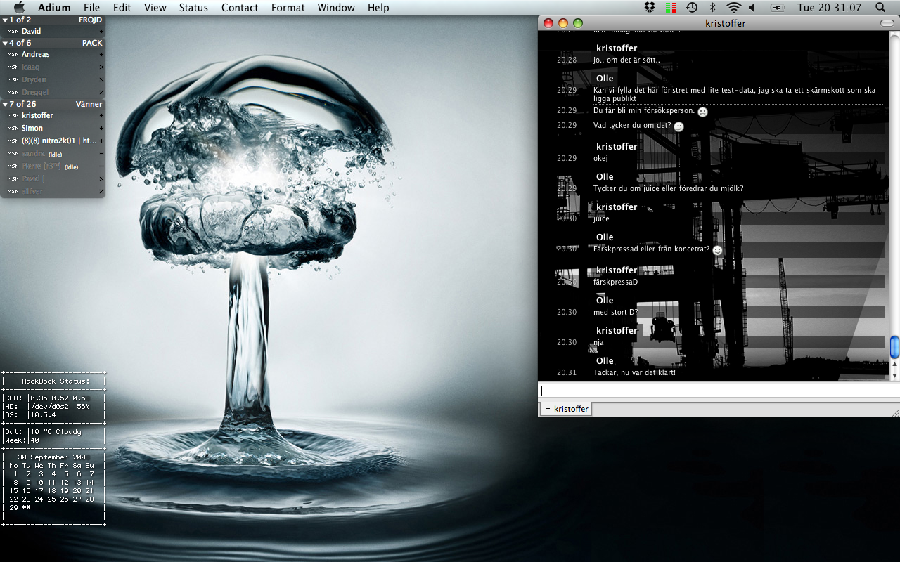Click the available status icon on Simon's row

point(101,129)
